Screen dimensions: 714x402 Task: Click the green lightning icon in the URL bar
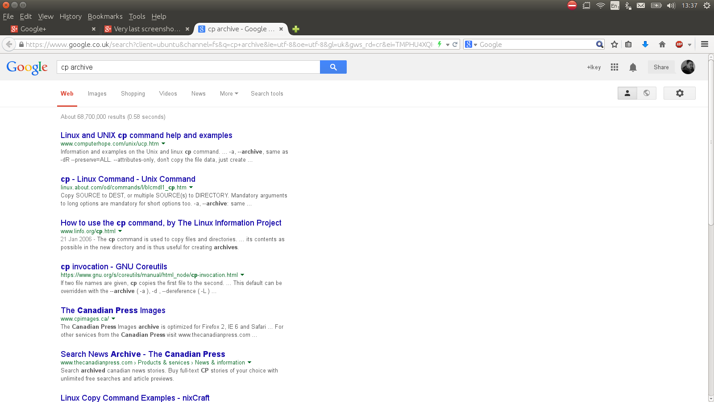click(x=440, y=44)
